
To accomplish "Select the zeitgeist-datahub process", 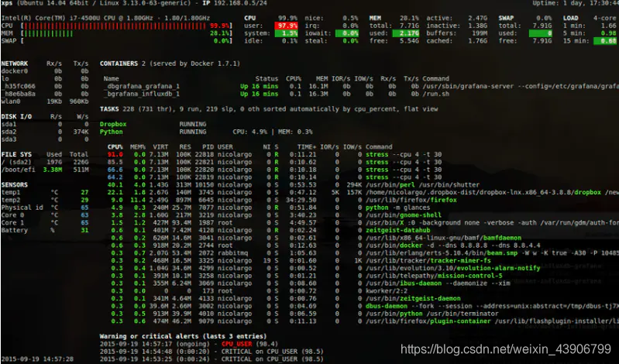I will 398,230.
